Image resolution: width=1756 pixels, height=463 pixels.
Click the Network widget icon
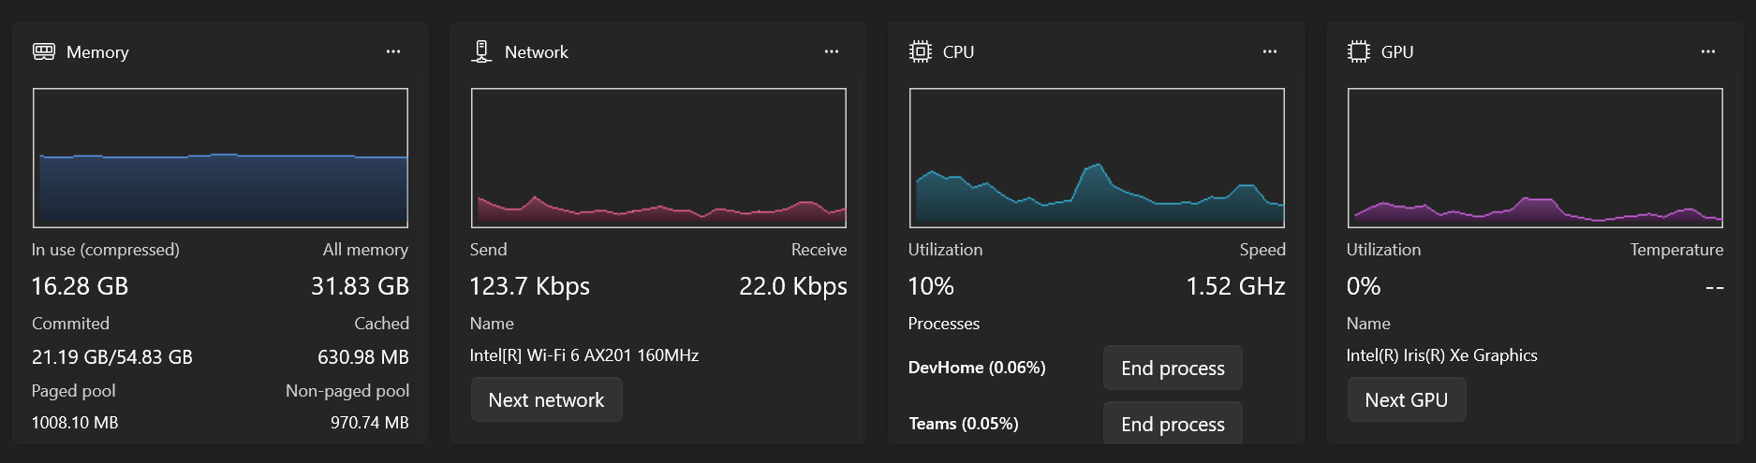(x=481, y=51)
